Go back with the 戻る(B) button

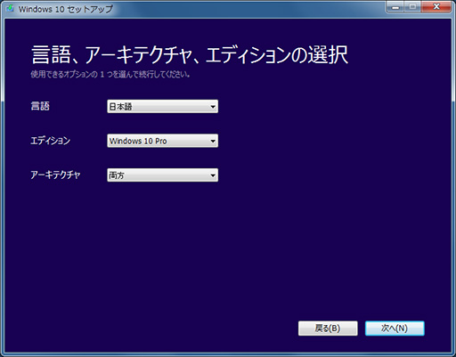point(328,329)
